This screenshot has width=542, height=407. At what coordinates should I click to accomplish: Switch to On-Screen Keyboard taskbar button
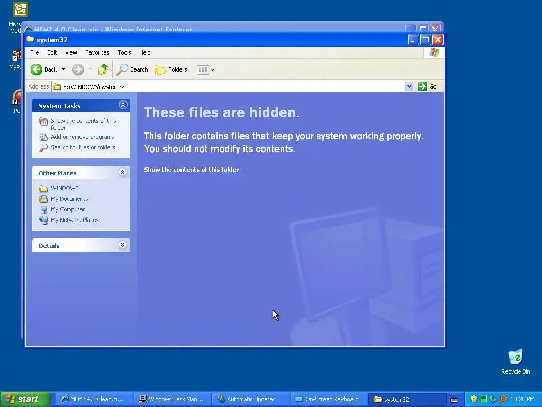[x=329, y=400]
